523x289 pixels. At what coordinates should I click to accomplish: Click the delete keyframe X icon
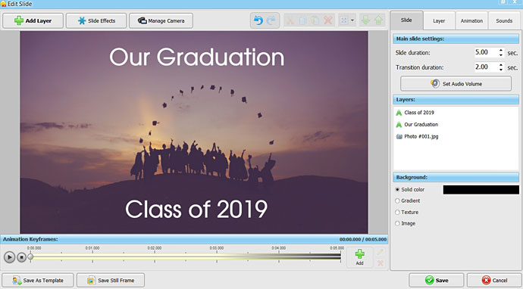point(380,263)
